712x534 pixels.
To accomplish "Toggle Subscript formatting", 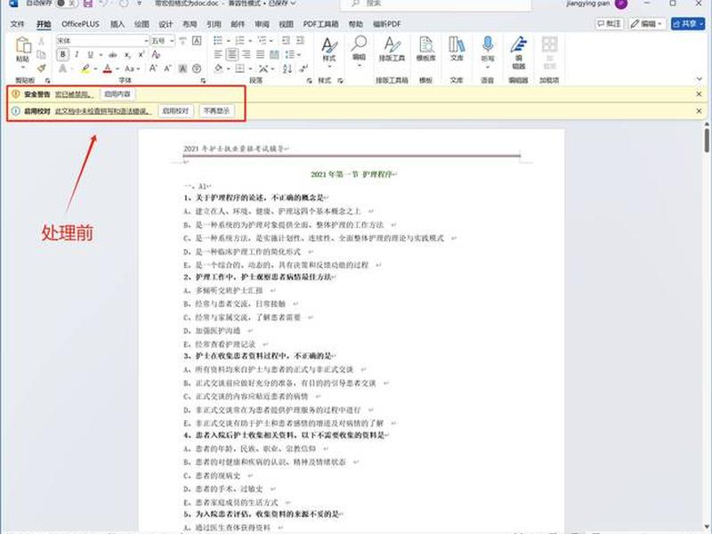I will pos(127,54).
